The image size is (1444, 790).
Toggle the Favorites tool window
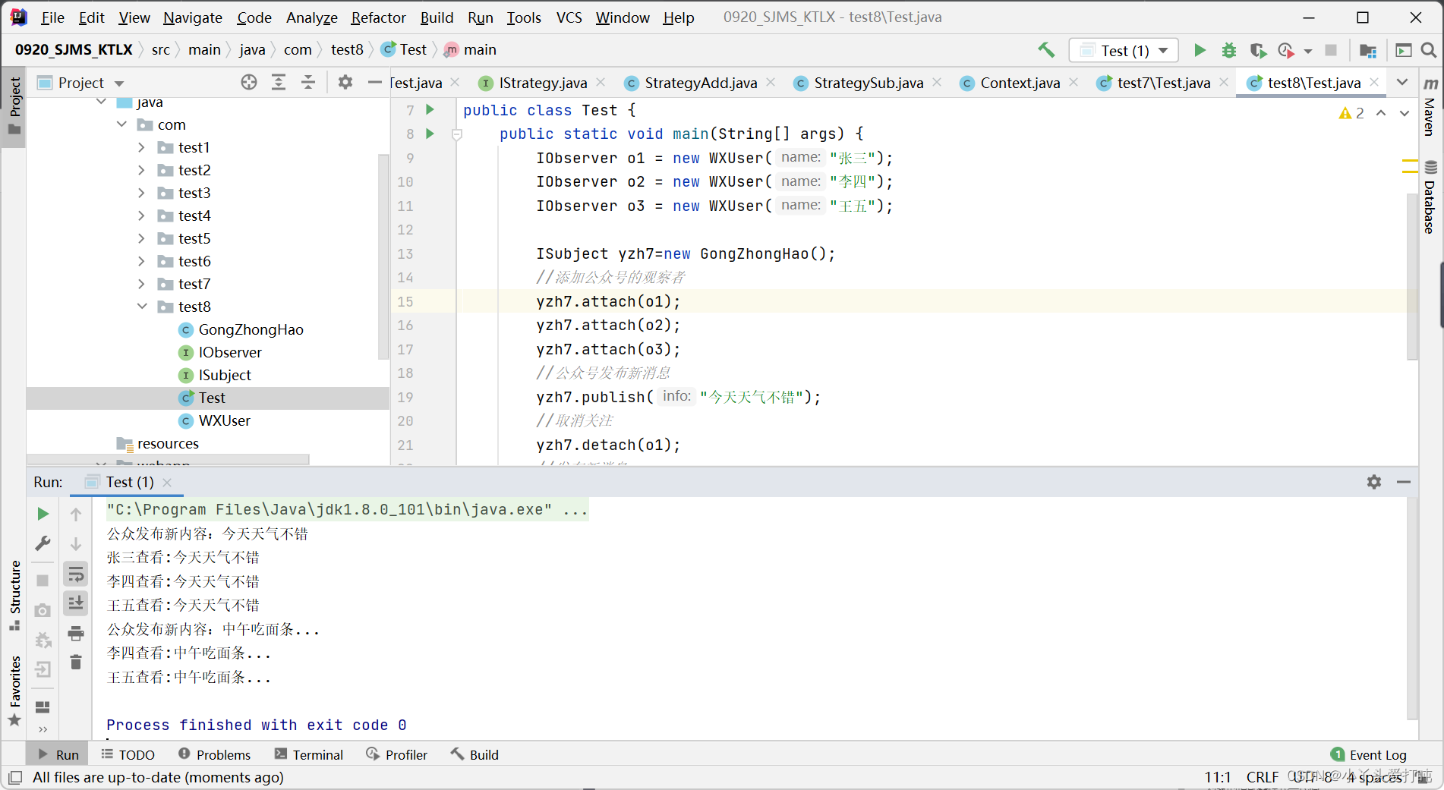(14, 691)
